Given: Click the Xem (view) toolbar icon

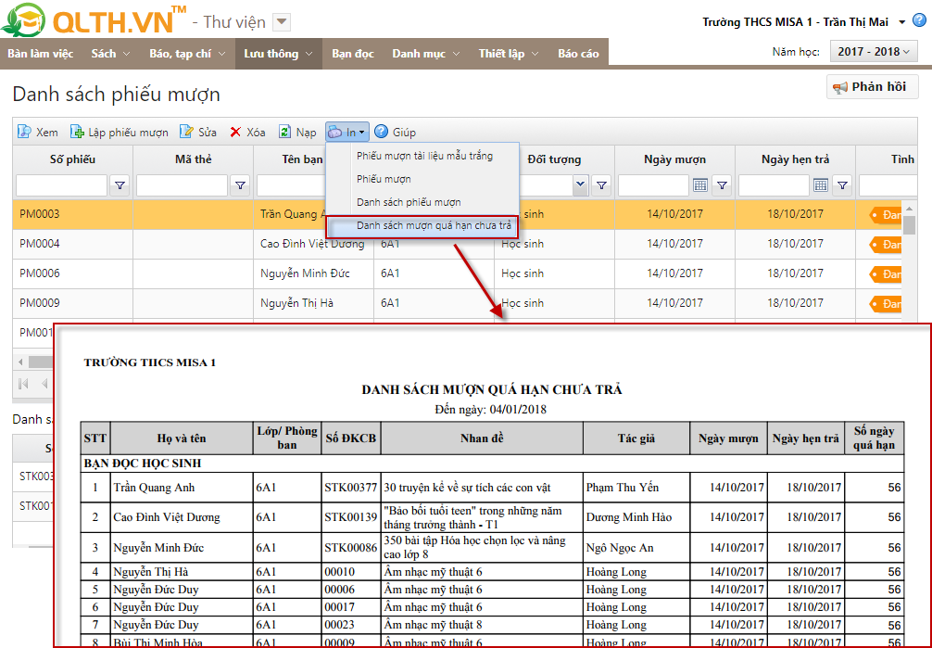Looking at the screenshot, I should click(24, 133).
